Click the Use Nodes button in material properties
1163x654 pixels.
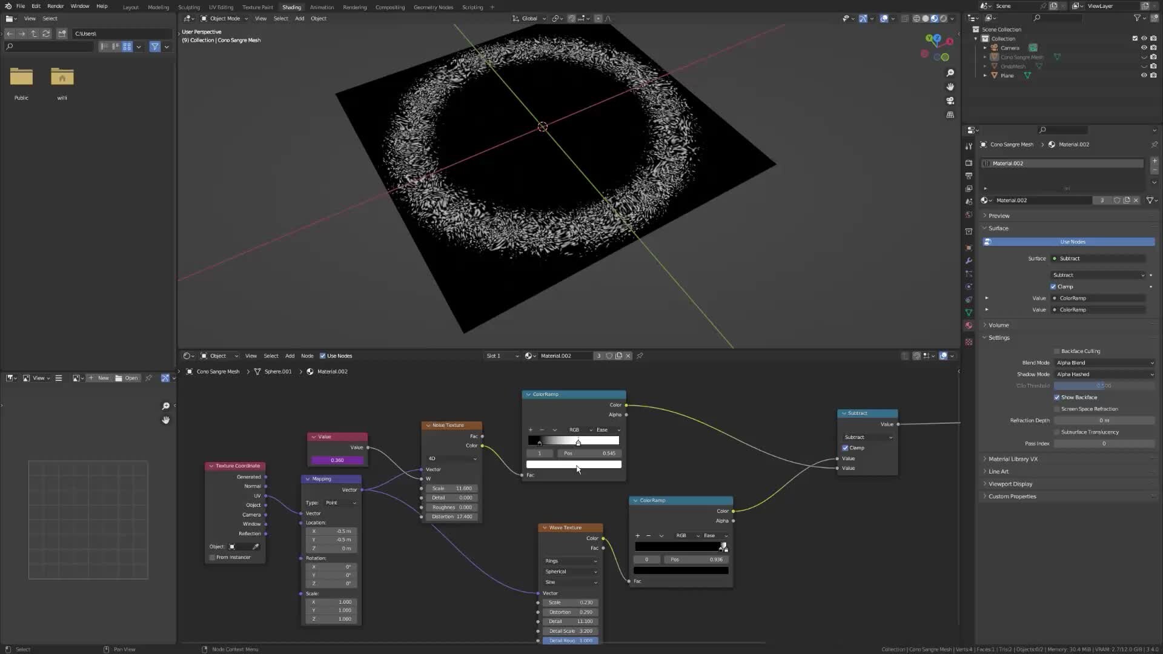click(1071, 242)
